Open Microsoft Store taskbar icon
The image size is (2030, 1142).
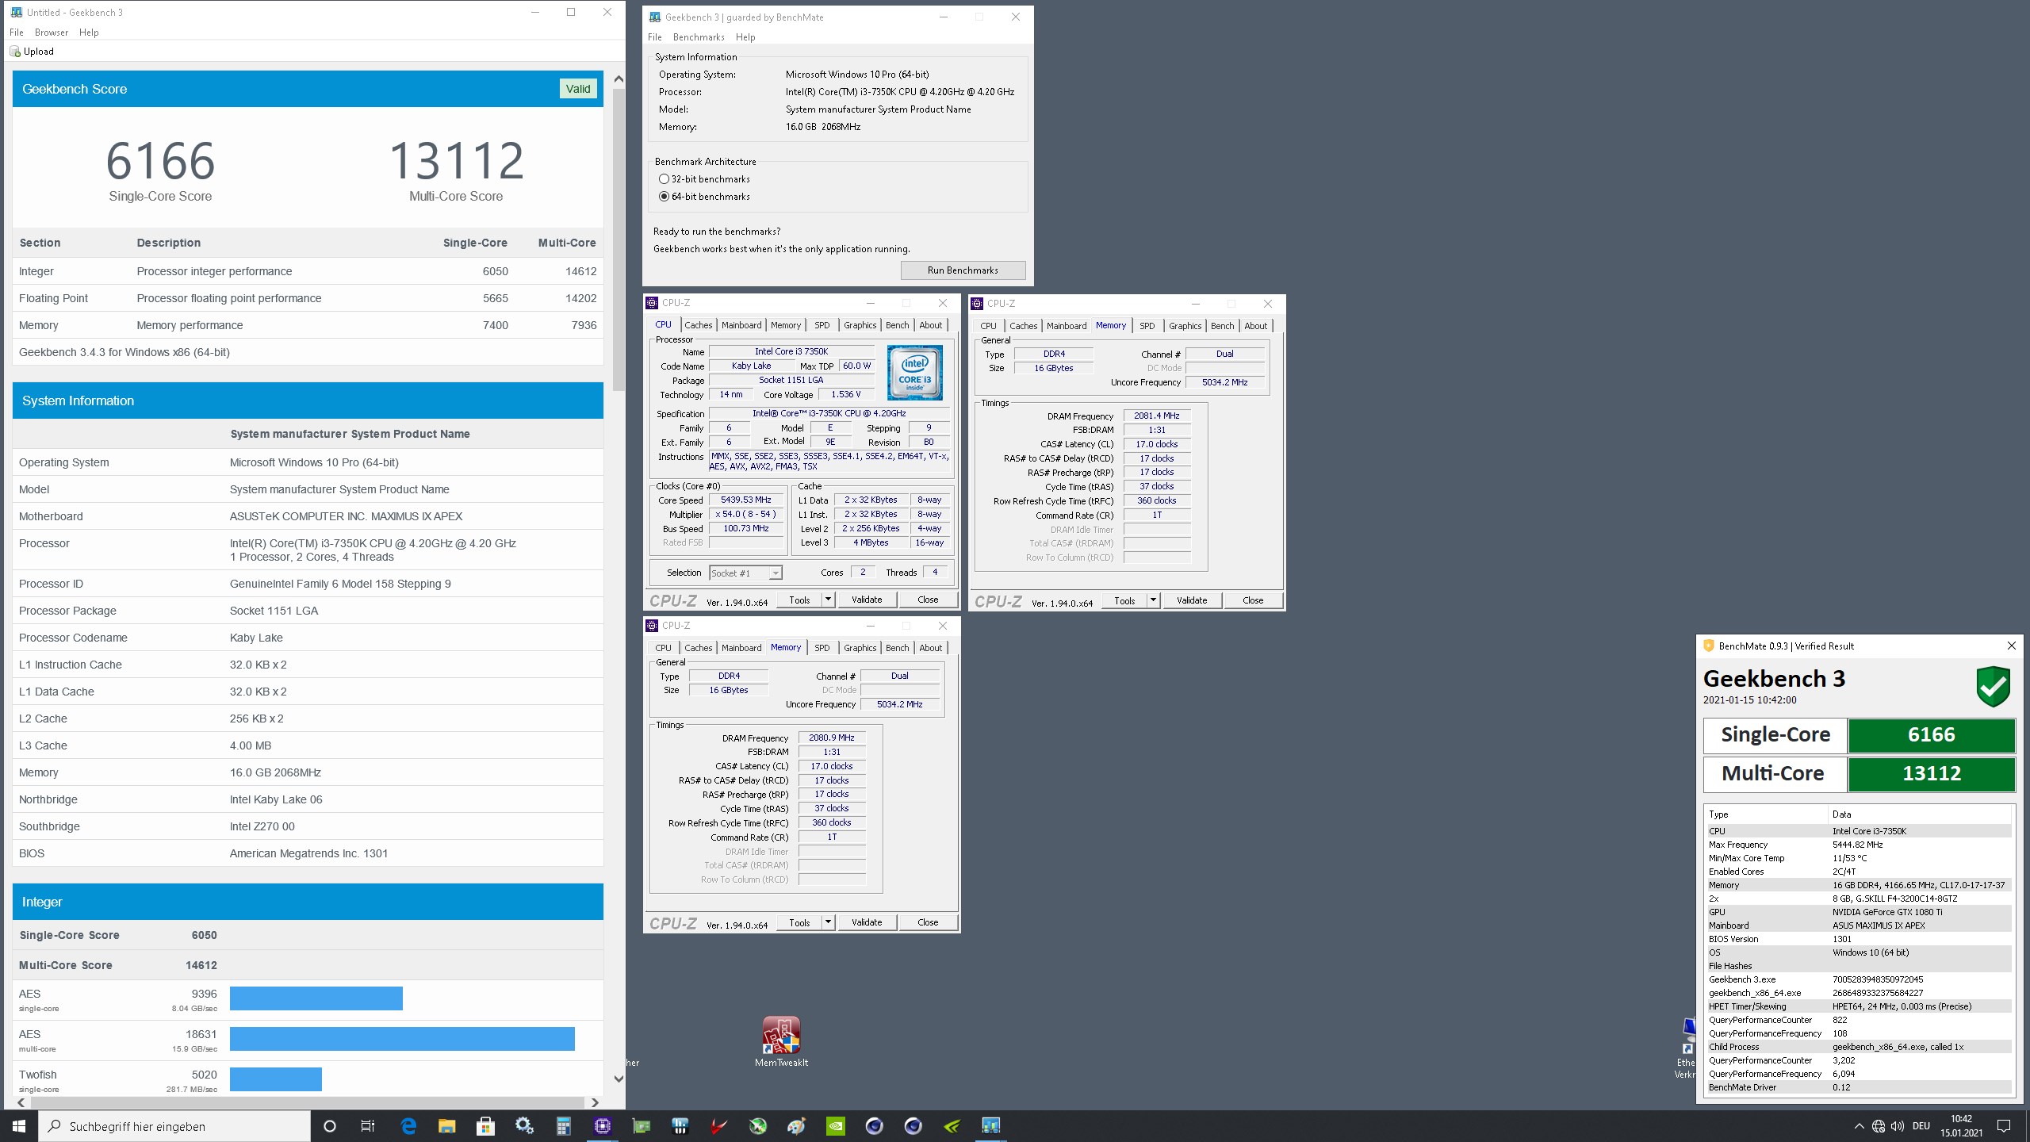tap(486, 1126)
